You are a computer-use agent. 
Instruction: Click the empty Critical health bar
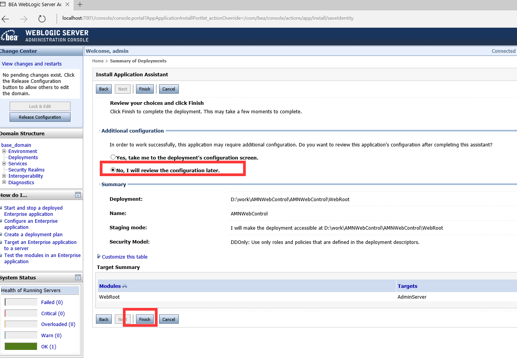(x=21, y=313)
